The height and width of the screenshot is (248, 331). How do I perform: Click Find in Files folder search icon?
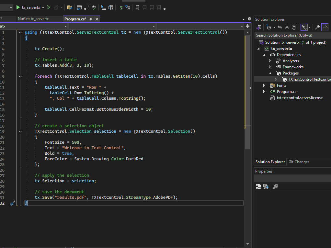(70, 7)
